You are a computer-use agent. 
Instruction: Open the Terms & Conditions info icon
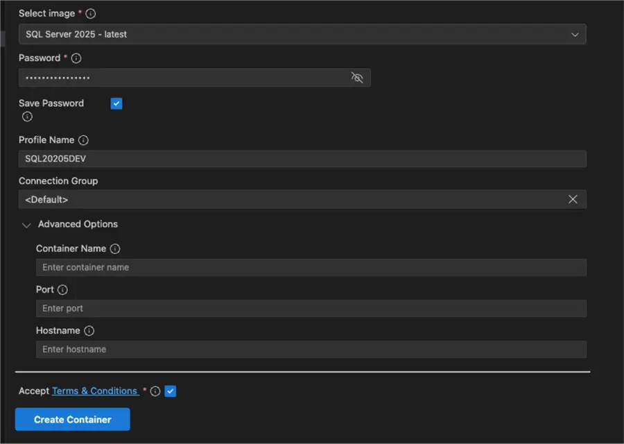tap(155, 391)
